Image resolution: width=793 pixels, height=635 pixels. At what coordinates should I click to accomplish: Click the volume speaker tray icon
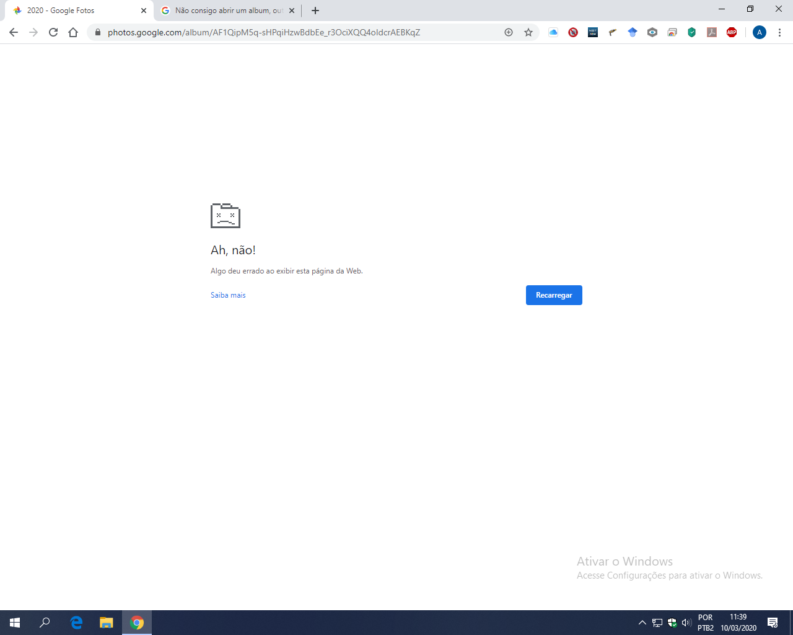coord(686,623)
